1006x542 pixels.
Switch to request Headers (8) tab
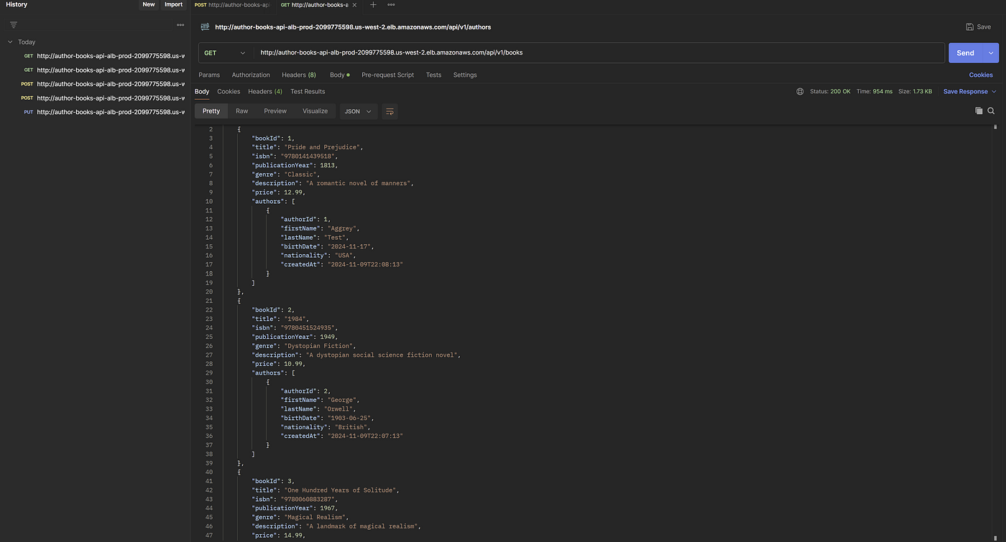pos(299,75)
